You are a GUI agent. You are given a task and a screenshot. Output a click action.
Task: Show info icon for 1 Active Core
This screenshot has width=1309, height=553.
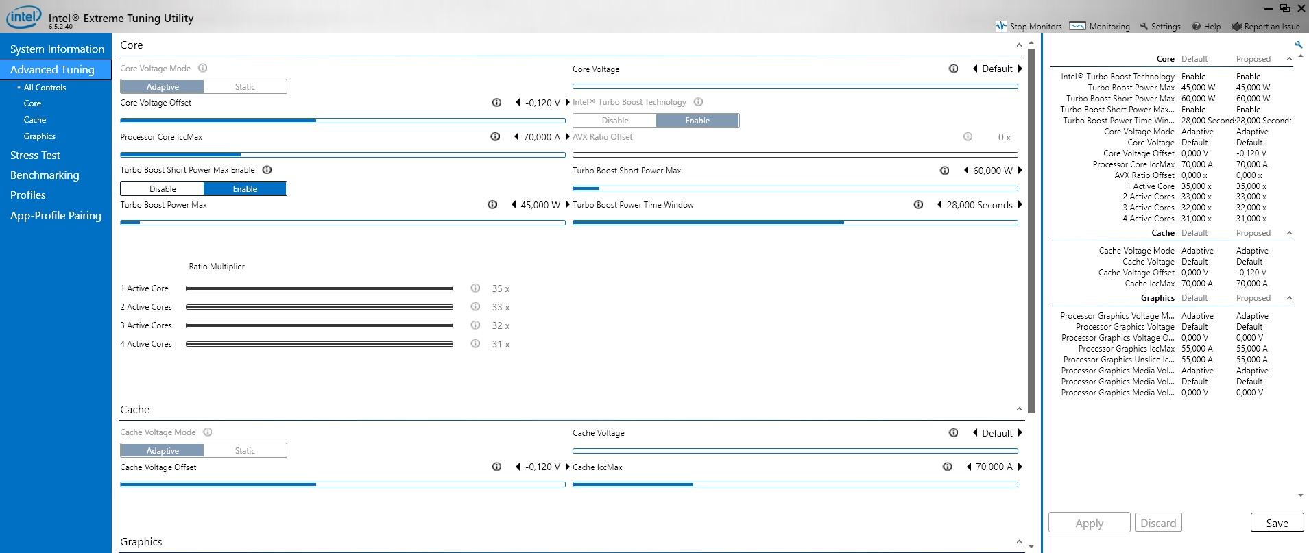[475, 288]
